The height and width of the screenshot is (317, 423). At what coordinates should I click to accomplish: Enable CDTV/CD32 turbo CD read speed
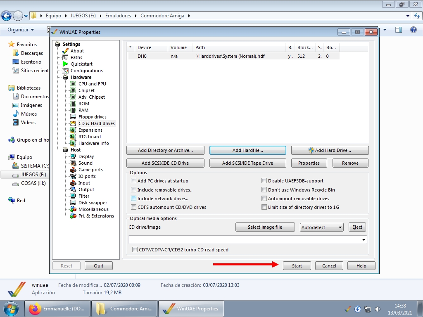(135, 250)
